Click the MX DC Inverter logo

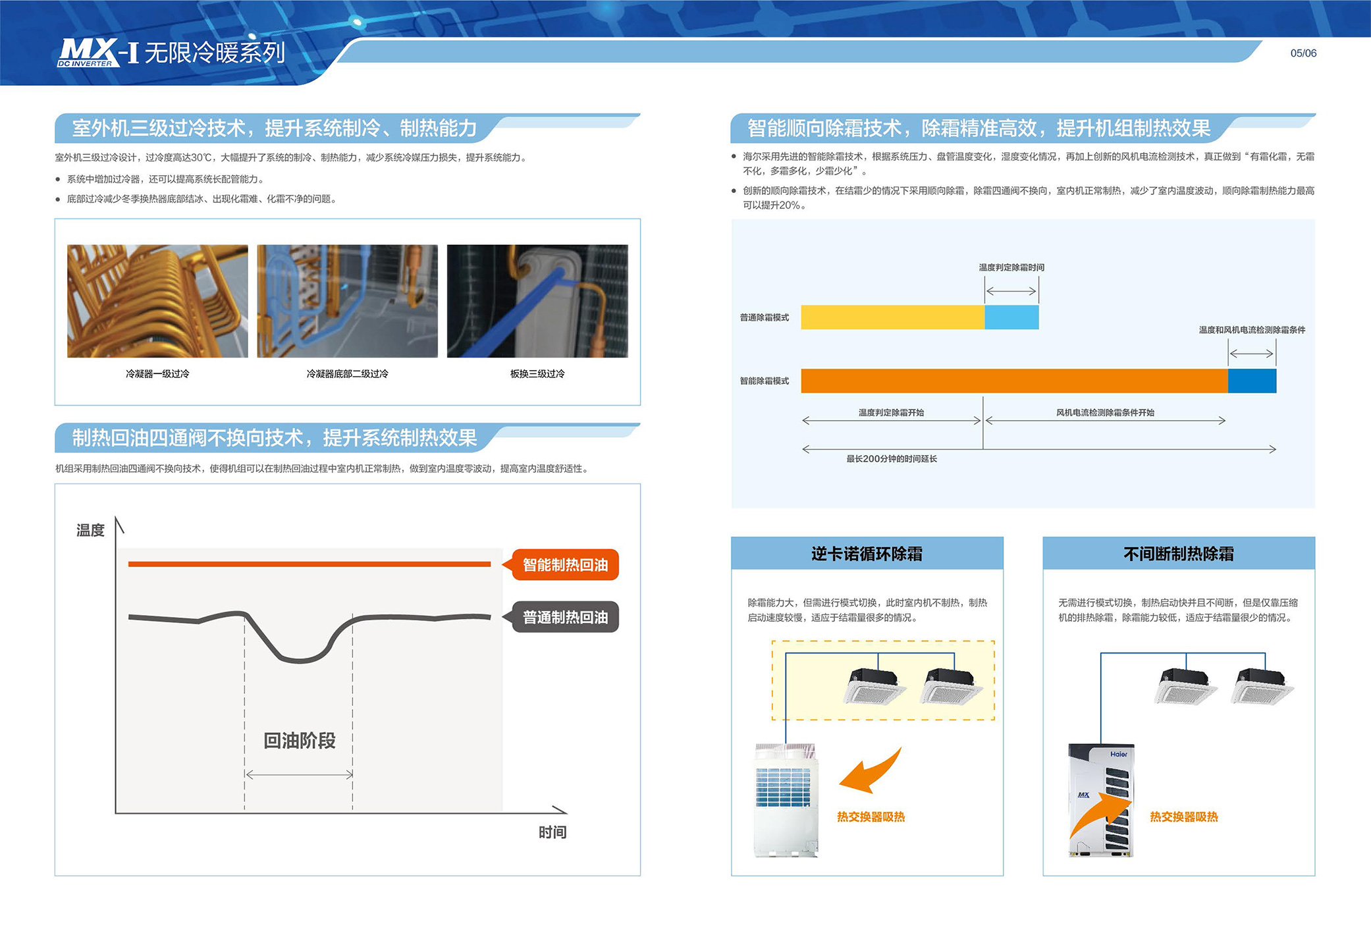coord(89,53)
